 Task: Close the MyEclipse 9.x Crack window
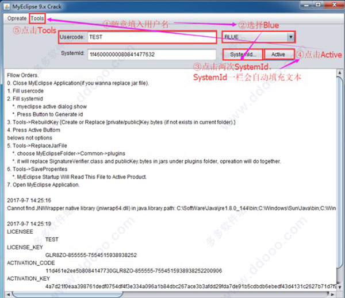[x=333, y=5]
